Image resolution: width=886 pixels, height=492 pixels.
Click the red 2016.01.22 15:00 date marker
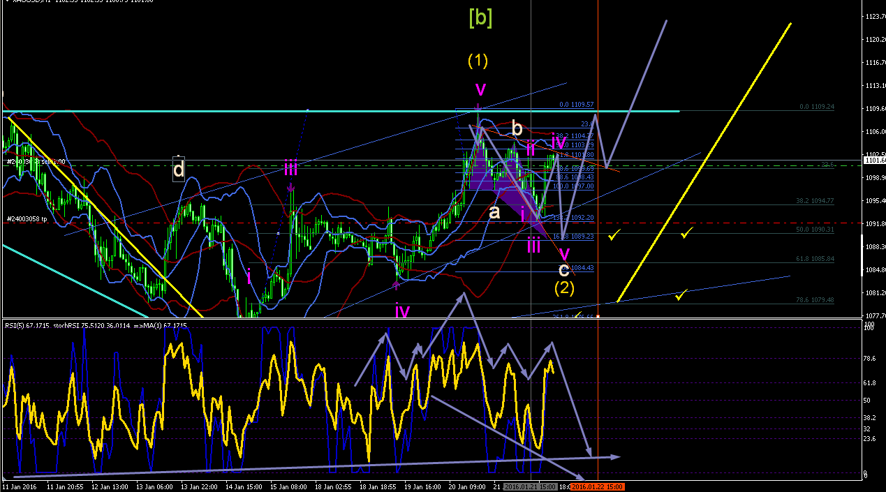[597, 486]
